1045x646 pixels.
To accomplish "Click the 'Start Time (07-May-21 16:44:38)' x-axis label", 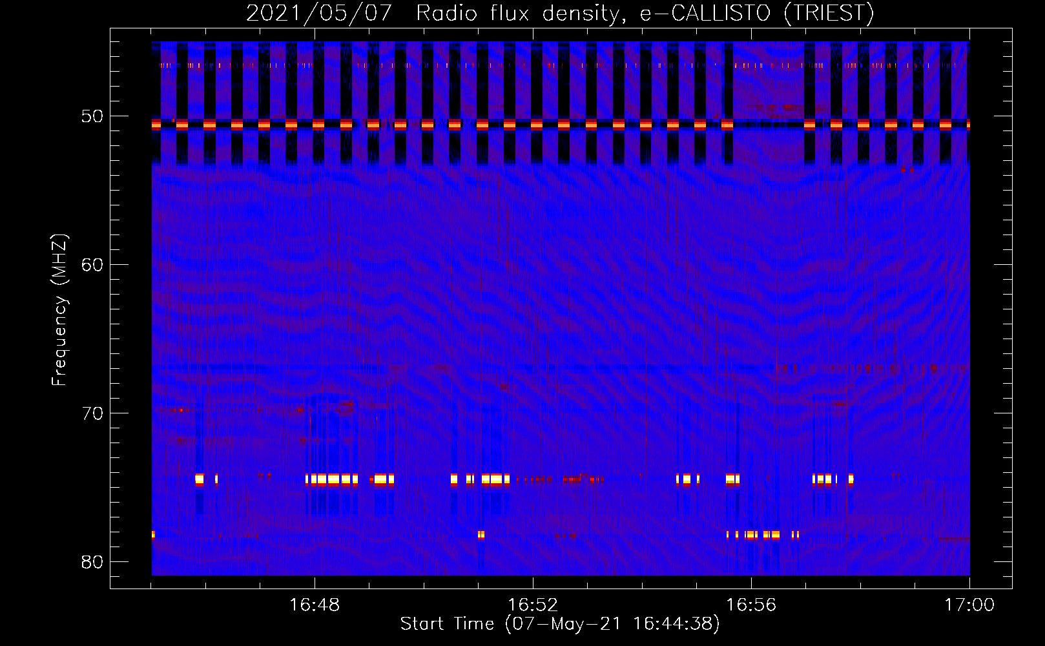I will (x=560, y=624).
